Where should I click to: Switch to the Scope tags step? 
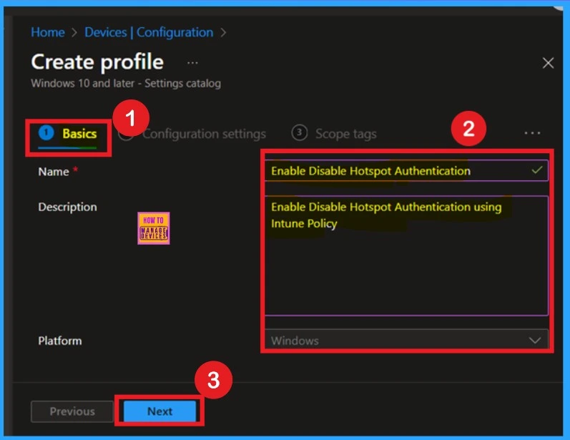tap(334, 134)
